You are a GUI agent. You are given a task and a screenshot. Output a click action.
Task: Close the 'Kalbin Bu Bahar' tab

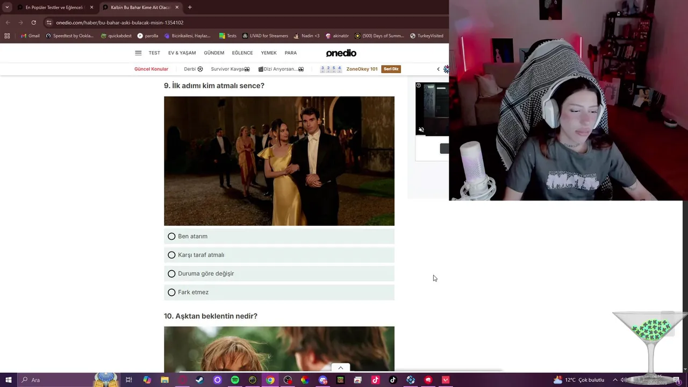point(177,8)
